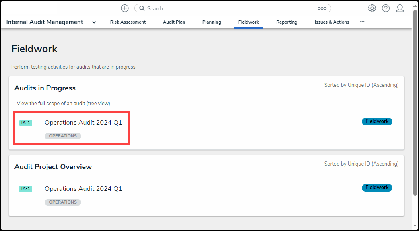Open advanced search options ellipsis in search bar
Viewport: 419px width, 231px height.
(x=322, y=8)
